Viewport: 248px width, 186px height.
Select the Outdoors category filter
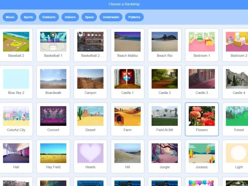(49, 17)
